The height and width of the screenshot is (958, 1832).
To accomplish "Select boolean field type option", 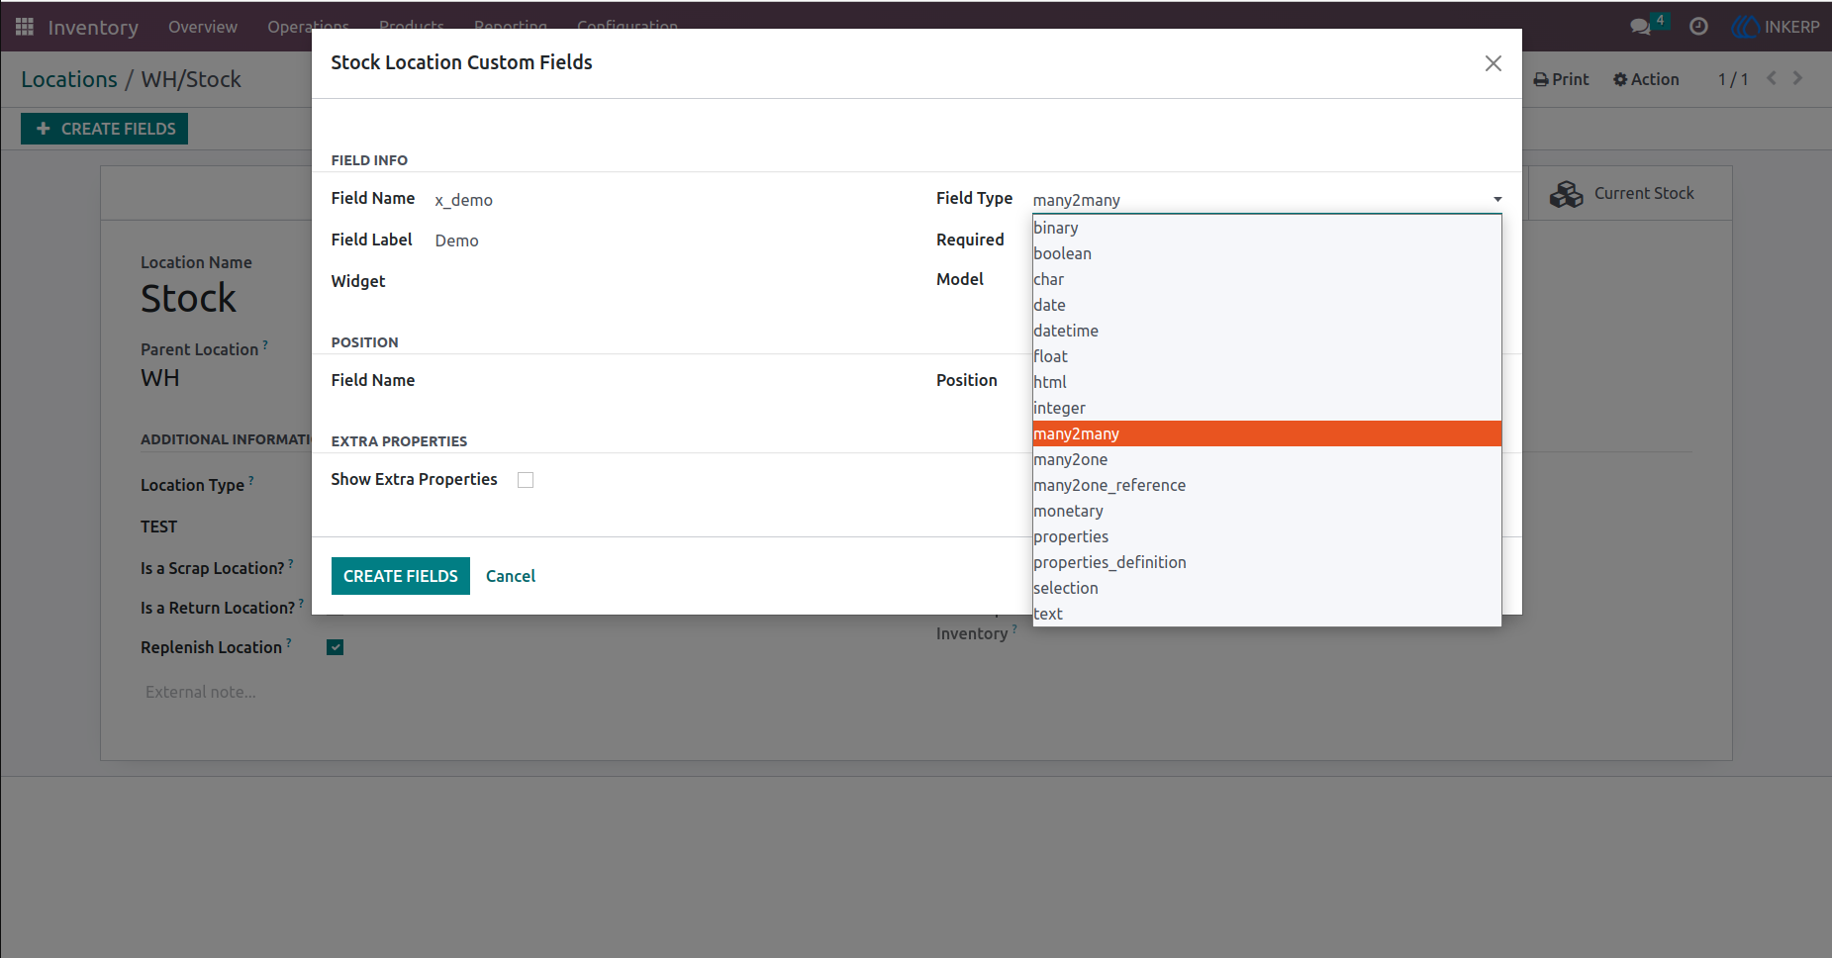I will [x=1267, y=253].
